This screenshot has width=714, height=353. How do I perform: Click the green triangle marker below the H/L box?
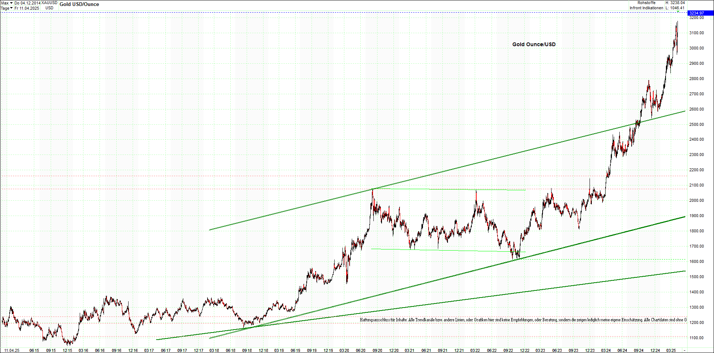678,12
